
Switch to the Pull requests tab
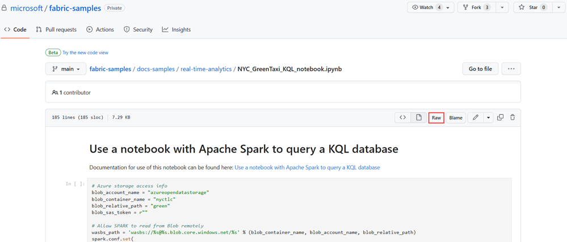pos(56,29)
